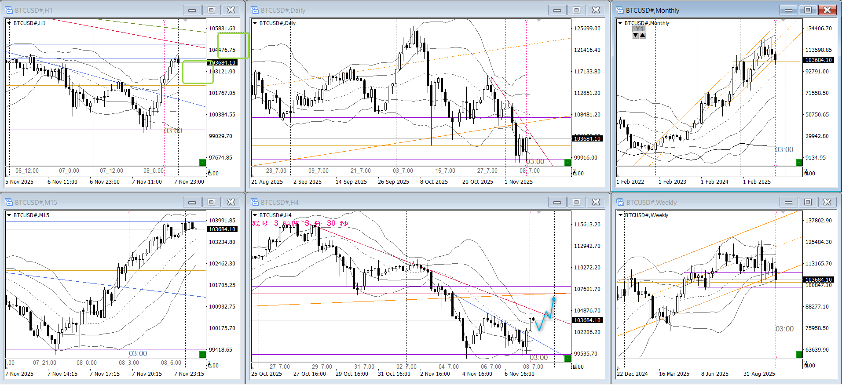The image size is (842, 385).
Task: Toggle the green minus box on Monthly chart
Action: pyautogui.click(x=799, y=163)
